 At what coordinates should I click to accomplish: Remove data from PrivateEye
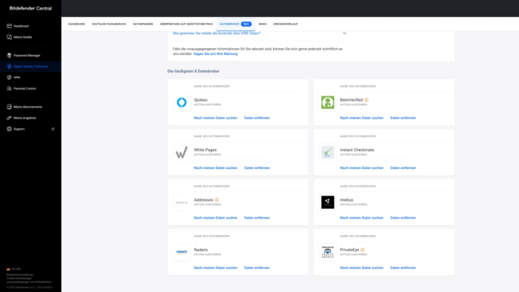403,268
